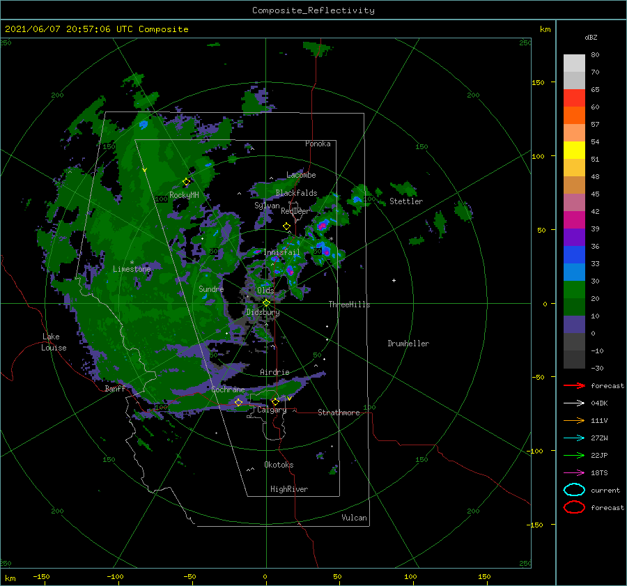The height and width of the screenshot is (586, 627).
Task: Click the red forecast ellipse in the legend
Action: (574, 507)
